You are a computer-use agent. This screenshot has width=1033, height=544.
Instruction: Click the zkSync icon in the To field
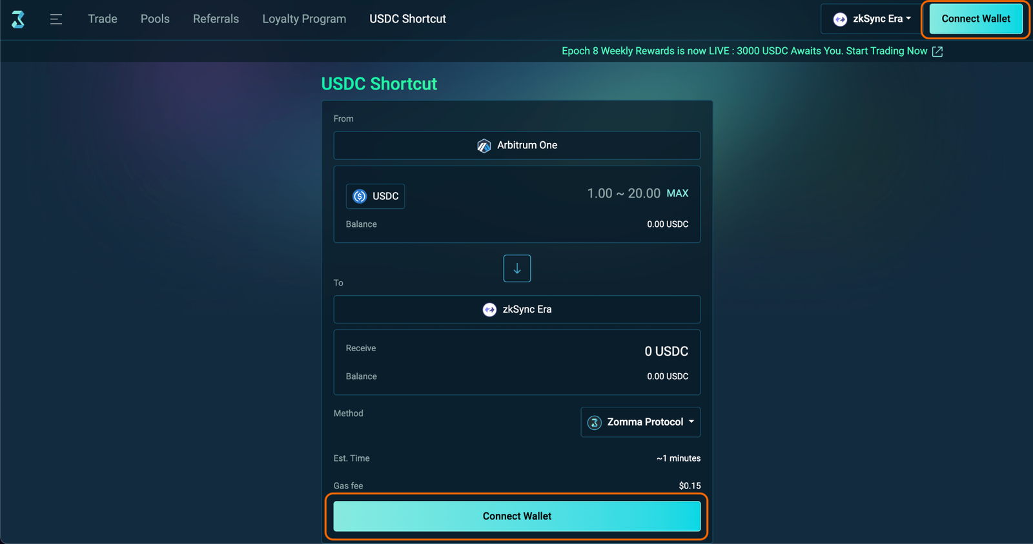click(x=489, y=309)
